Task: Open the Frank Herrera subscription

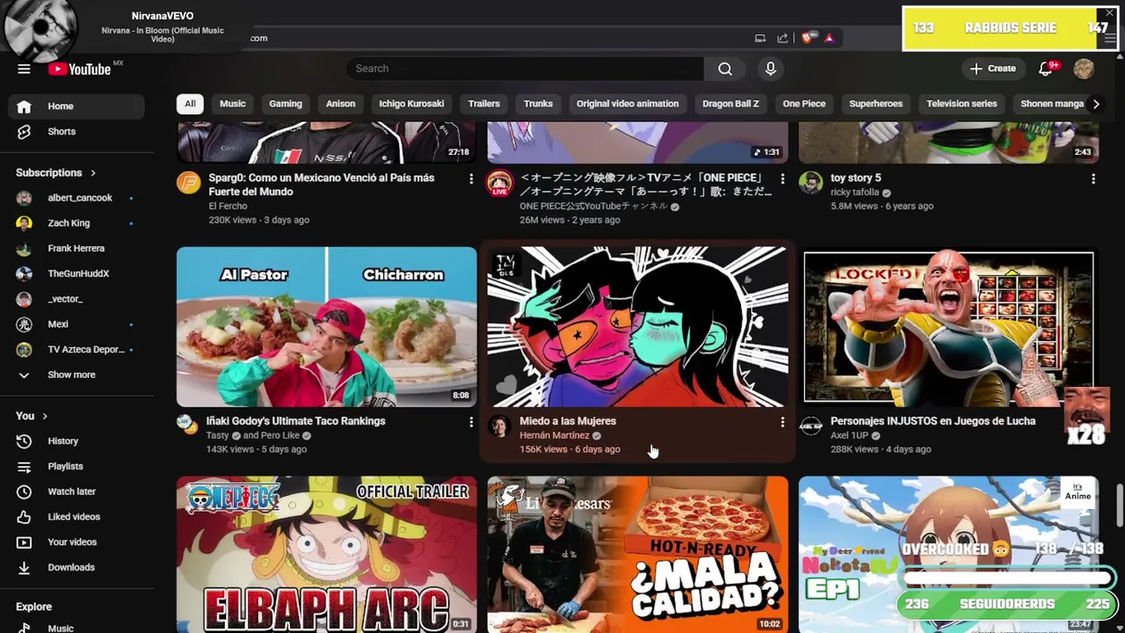Action: (76, 249)
